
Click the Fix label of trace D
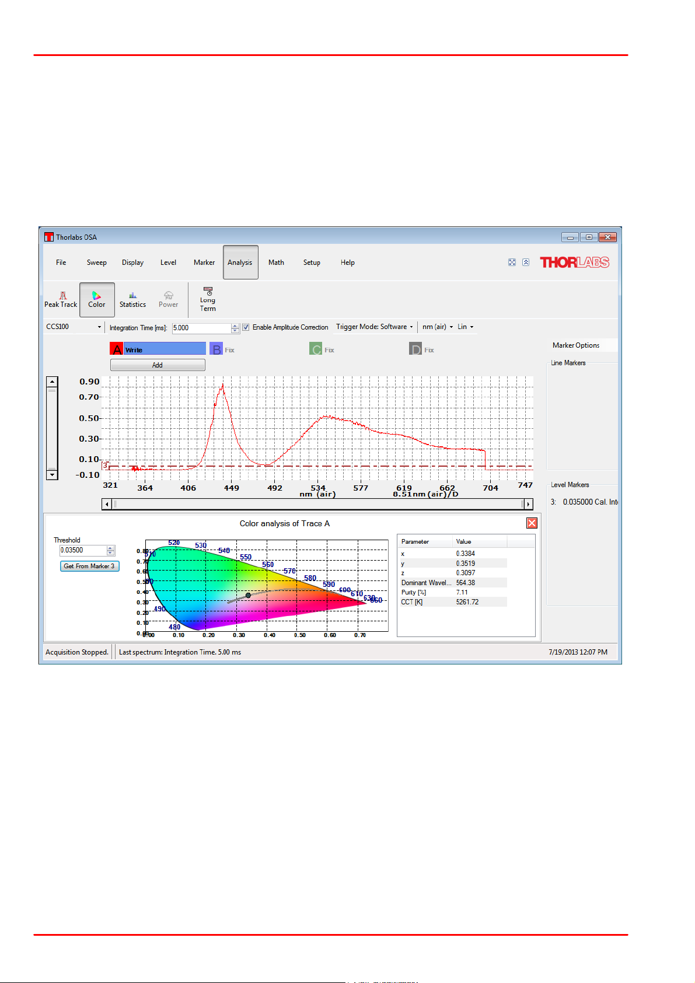(x=429, y=350)
